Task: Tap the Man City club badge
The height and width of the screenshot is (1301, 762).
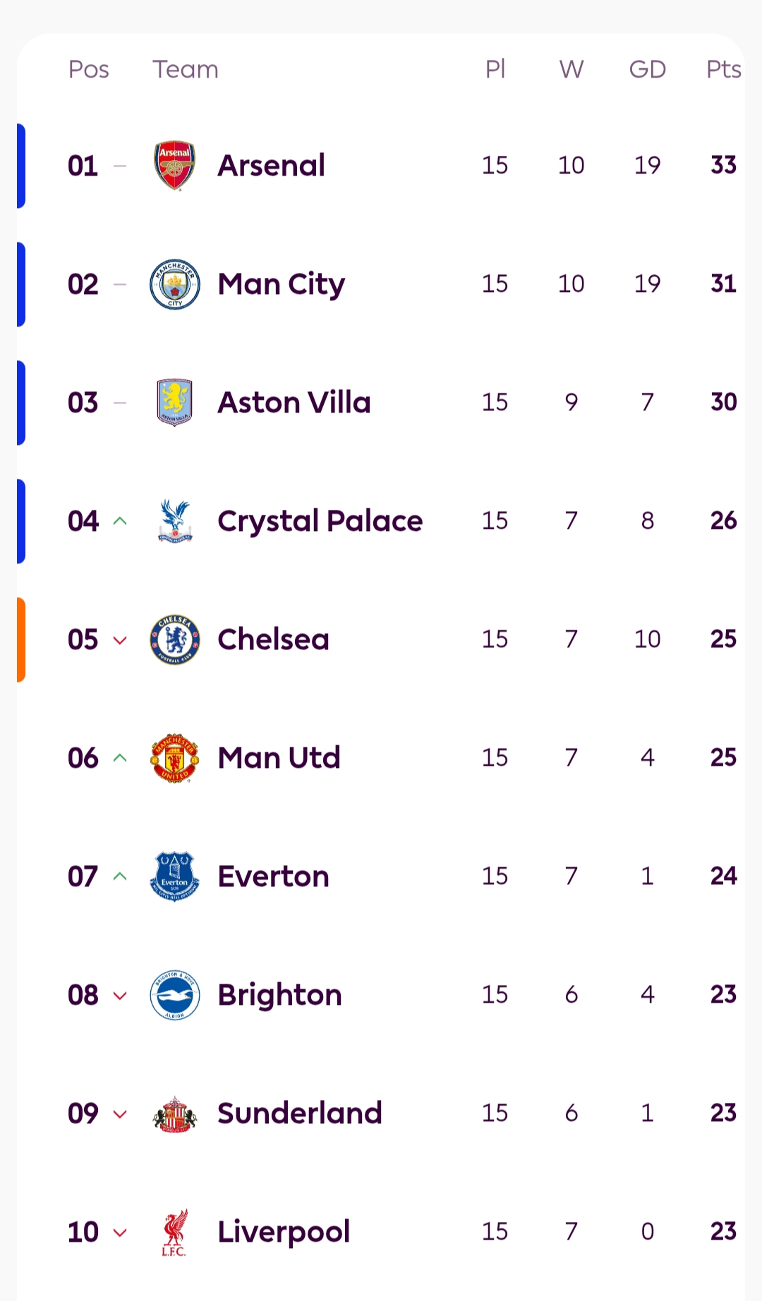Action: click(174, 284)
